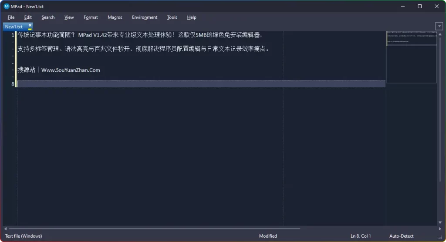Click line number 8 in the gutter
The height and width of the screenshot is (242, 446).
point(13,84)
